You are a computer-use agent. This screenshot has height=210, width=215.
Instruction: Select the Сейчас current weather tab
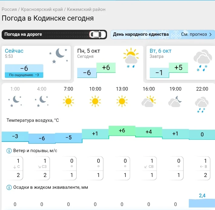pos(36,63)
